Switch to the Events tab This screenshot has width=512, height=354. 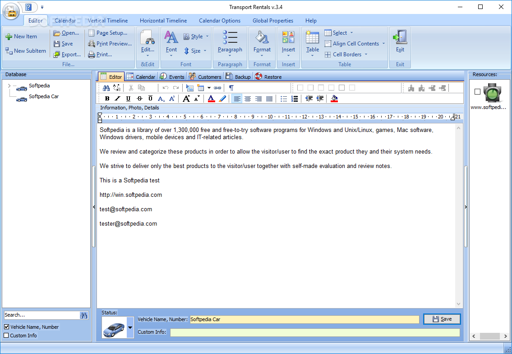coord(172,77)
